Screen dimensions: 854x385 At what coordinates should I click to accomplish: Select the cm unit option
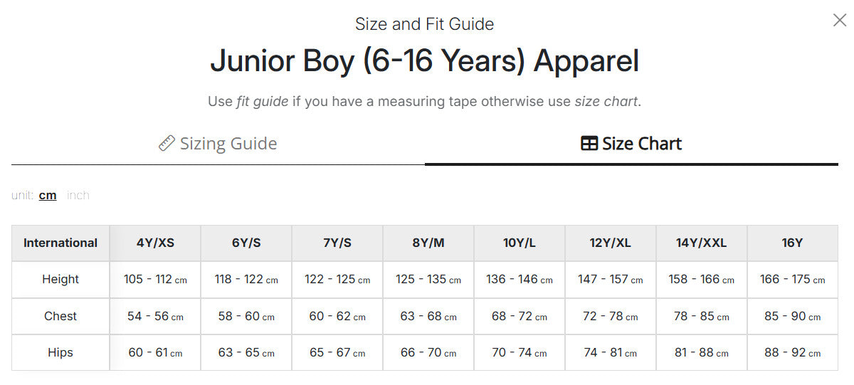(48, 195)
